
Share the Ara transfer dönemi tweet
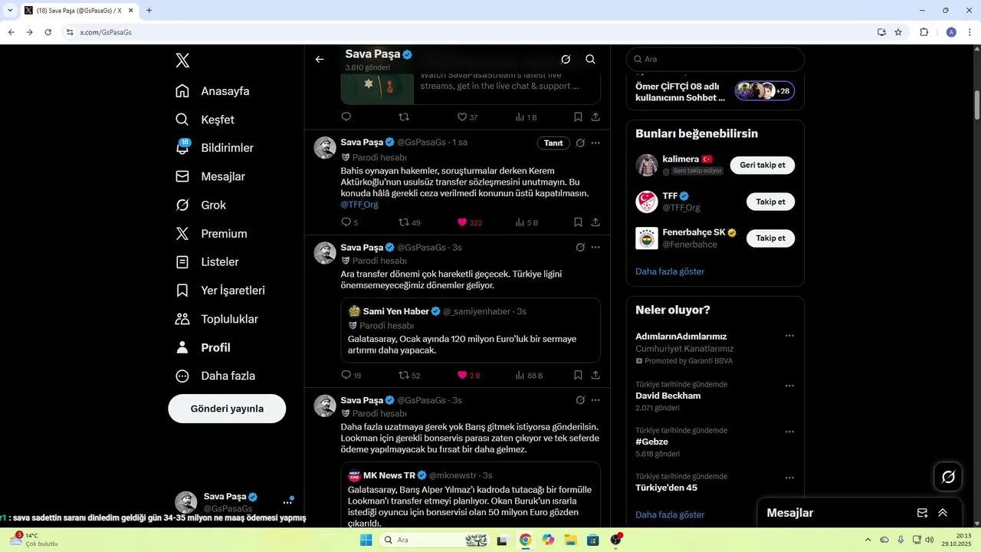pyautogui.click(x=595, y=375)
